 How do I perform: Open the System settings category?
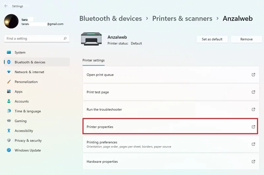(37, 52)
